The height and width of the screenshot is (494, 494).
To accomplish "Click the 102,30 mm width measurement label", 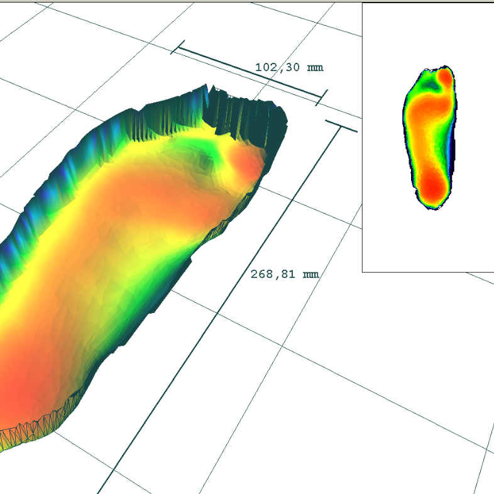I will point(289,67).
